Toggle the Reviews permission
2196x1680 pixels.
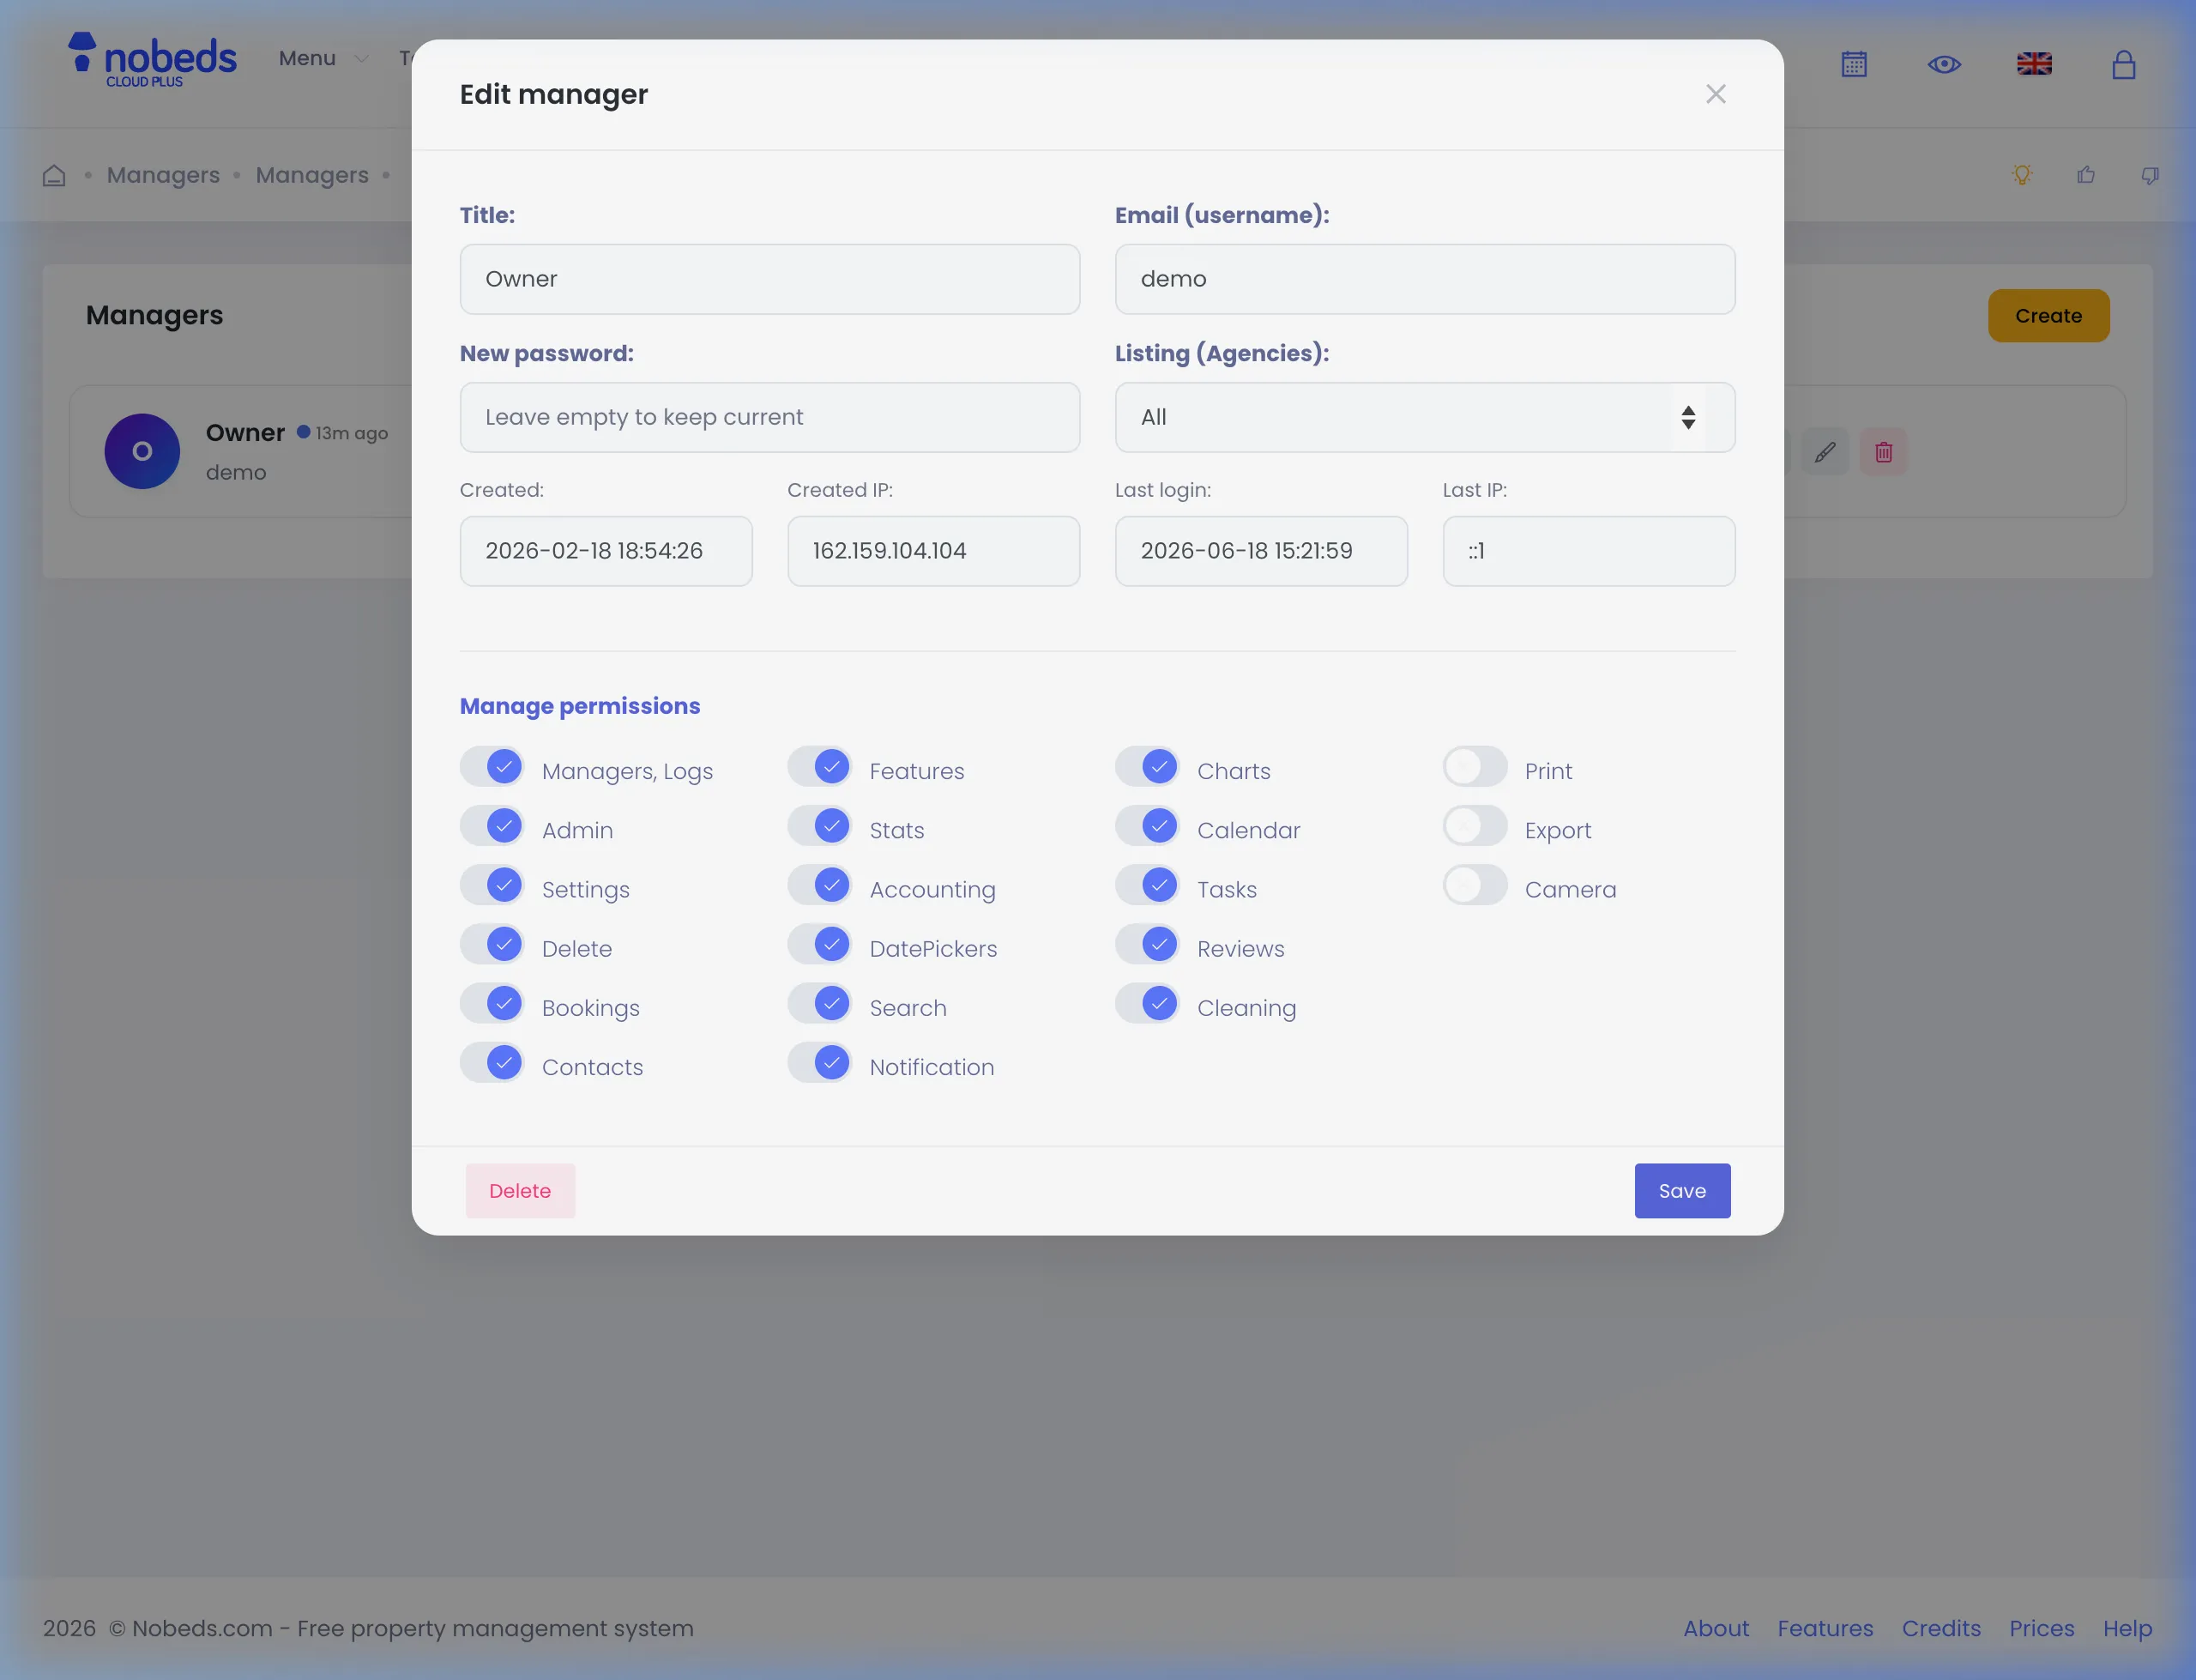pyautogui.click(x=1148, y=945)
